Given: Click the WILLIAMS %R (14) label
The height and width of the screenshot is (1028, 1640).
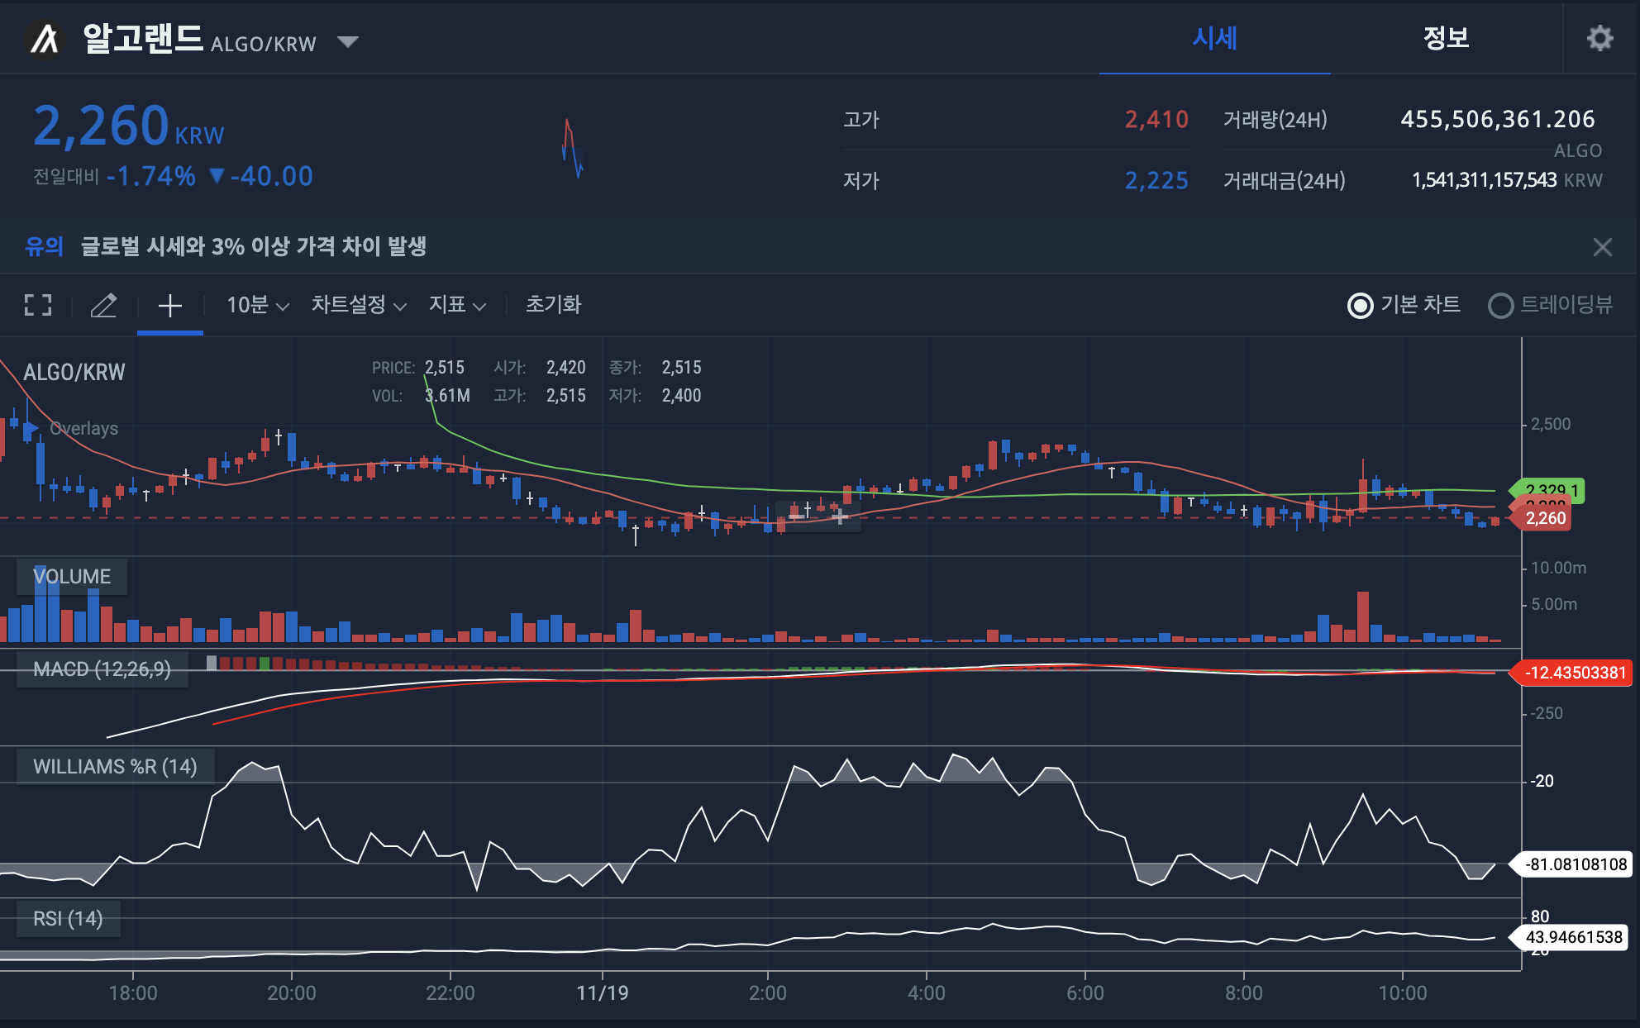Looking at the screenshot, I should click(115, 767).
